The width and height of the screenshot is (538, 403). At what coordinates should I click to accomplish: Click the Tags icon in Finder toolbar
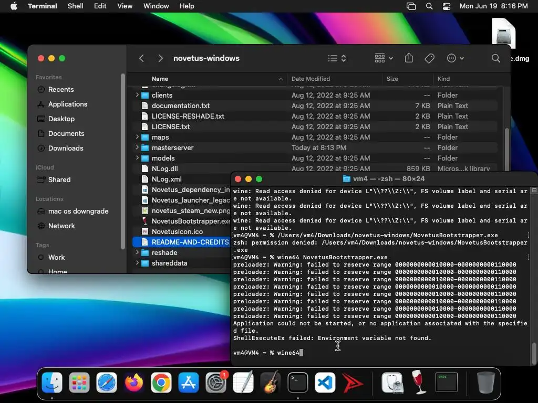click(429, 58)
